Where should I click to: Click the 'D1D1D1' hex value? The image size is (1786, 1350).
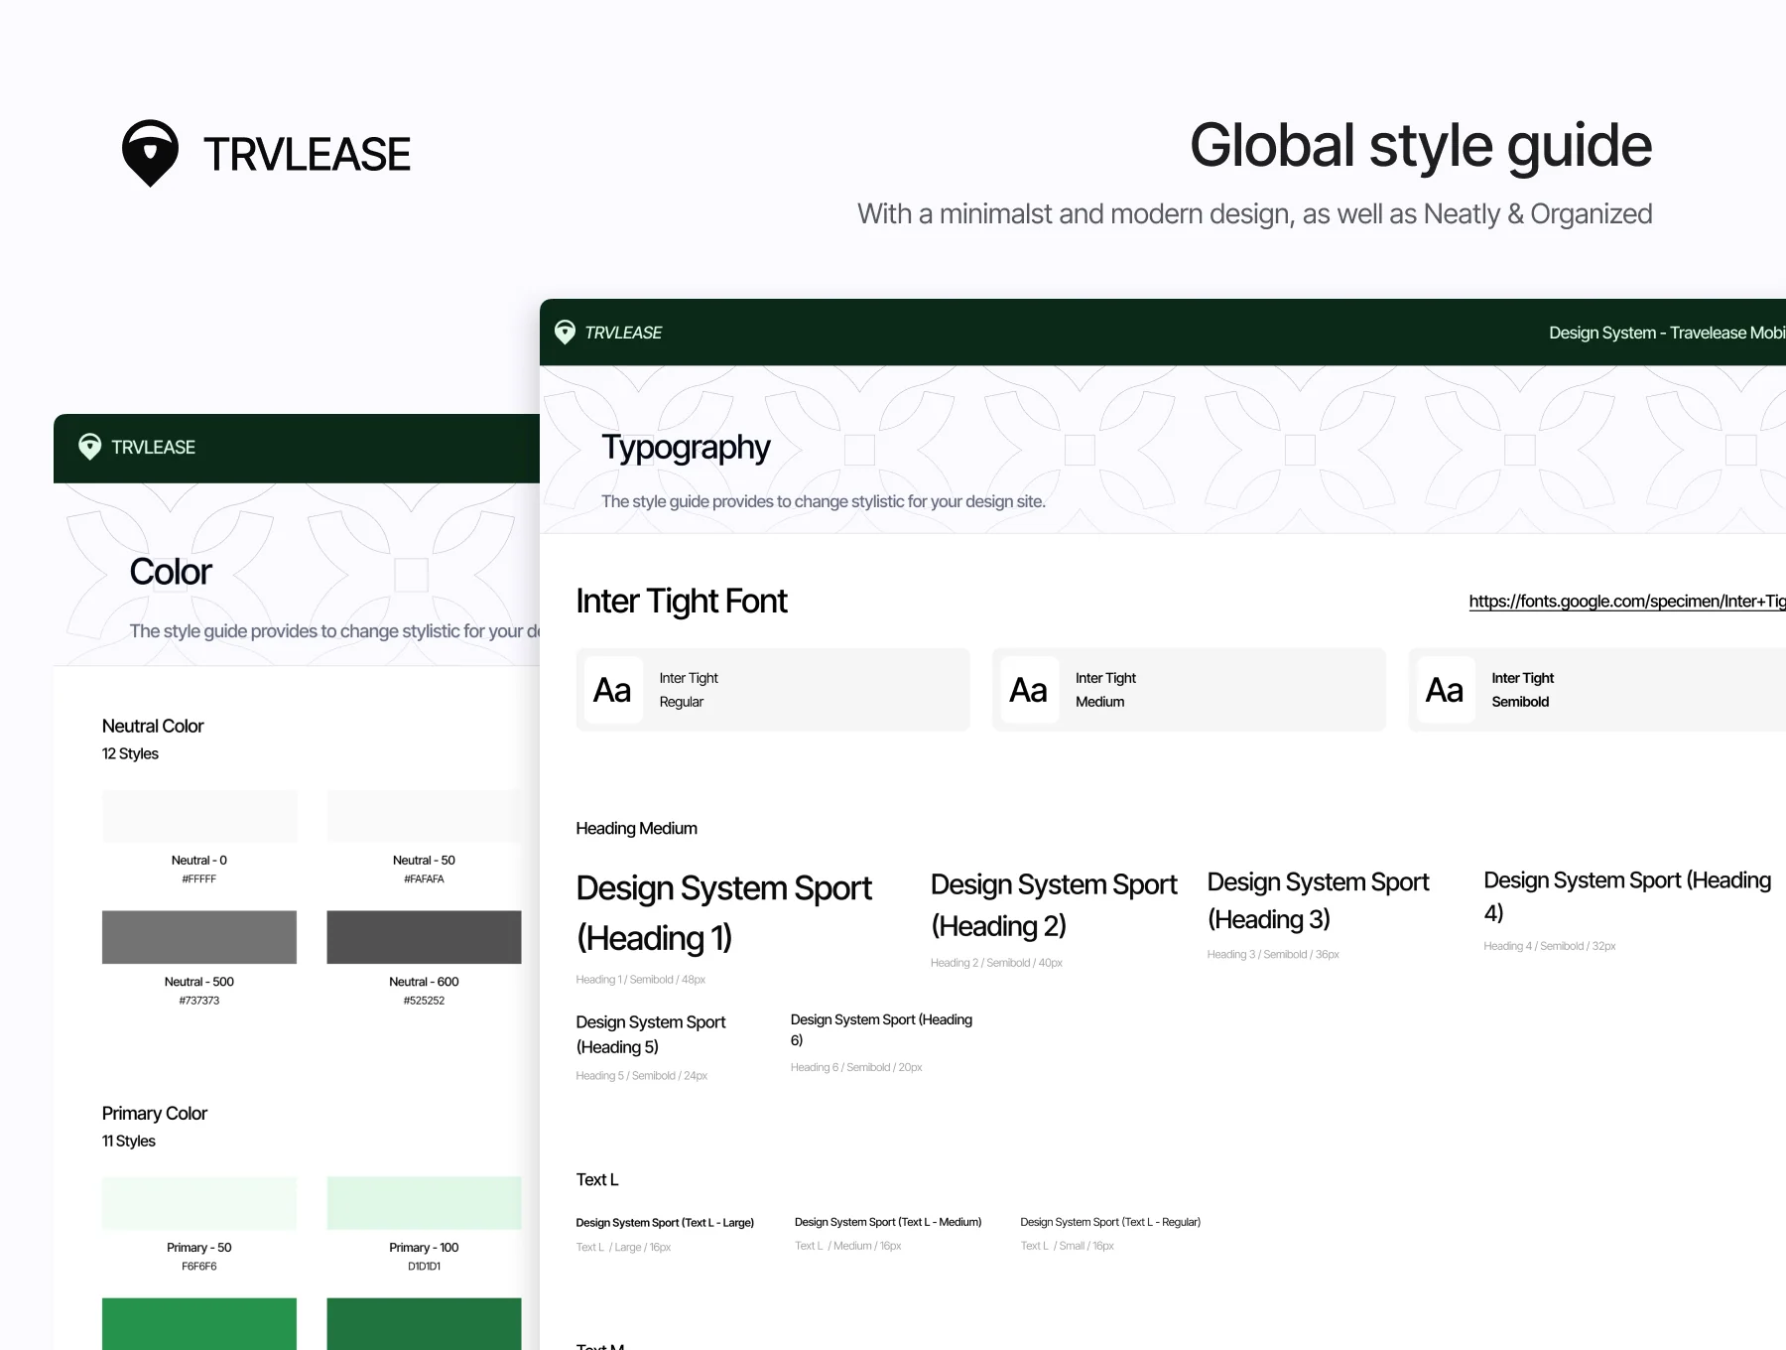(424, 1267)
